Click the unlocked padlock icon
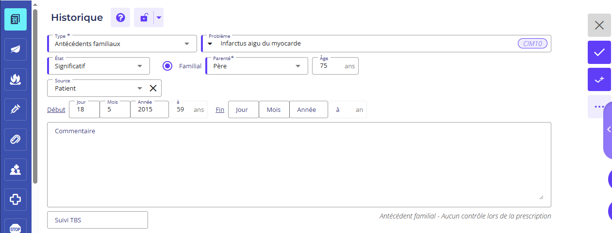Screen dimensions: 612x233 144,18
